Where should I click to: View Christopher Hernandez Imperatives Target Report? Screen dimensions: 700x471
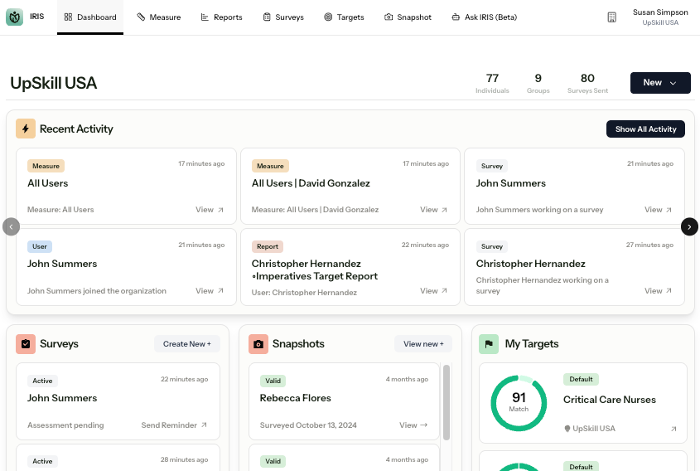click(433, 291)
